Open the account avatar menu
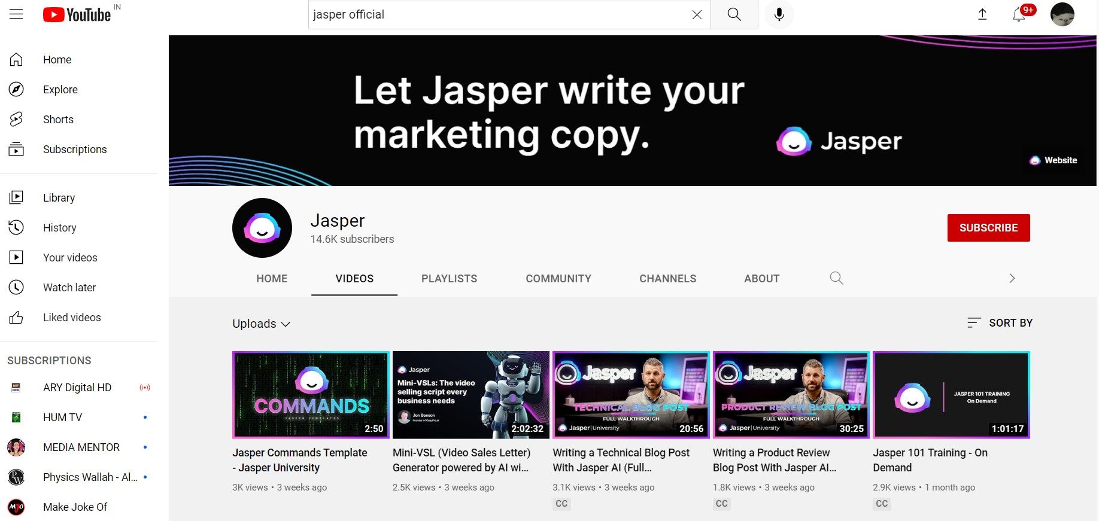Viewport: 1099px width, 521px height. pyautogui.click(x=1062, y=14)
